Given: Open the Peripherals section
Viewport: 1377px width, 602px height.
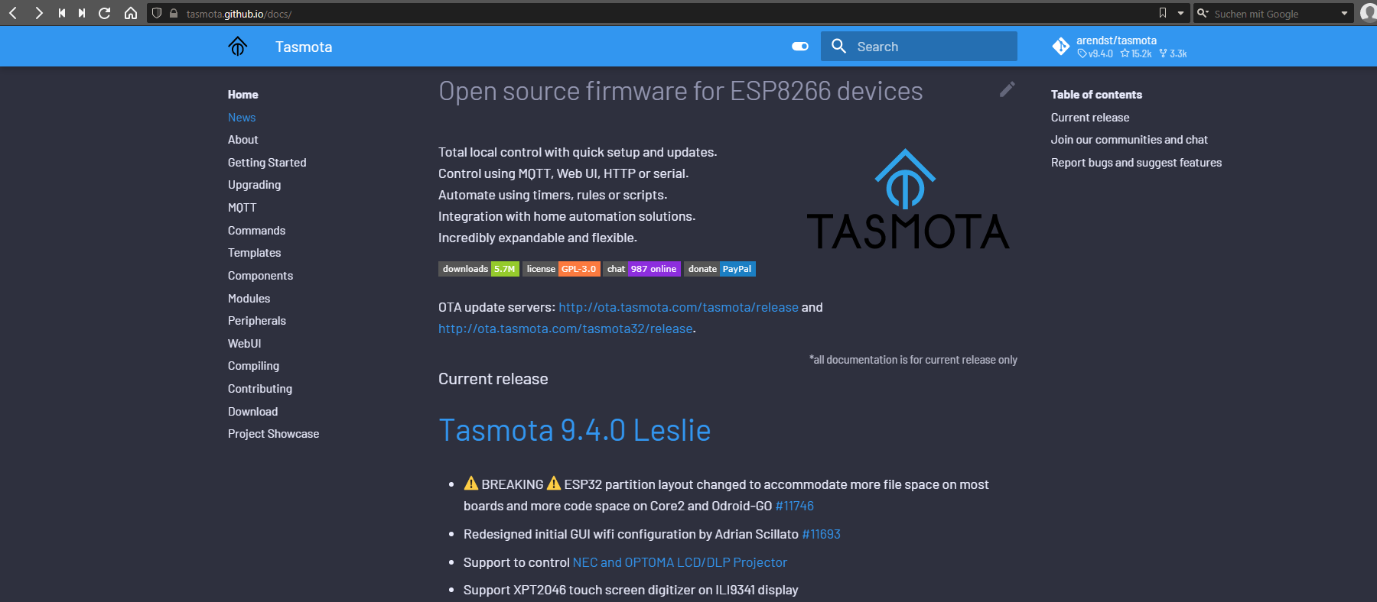Looking at the screenshot, I should pyautogui.click(x=257, y=321).
